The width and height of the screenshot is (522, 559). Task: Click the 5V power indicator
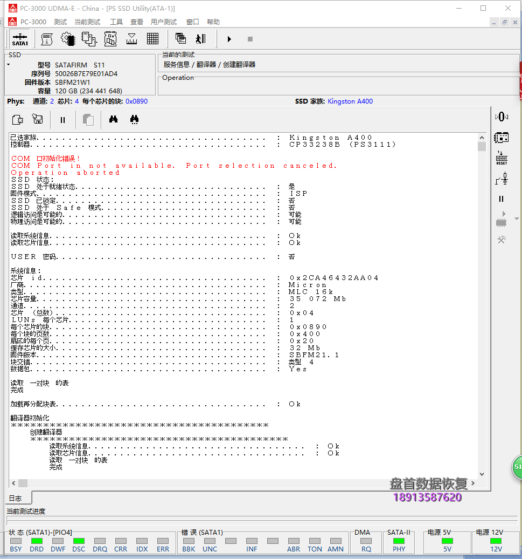tap(447, 541)
